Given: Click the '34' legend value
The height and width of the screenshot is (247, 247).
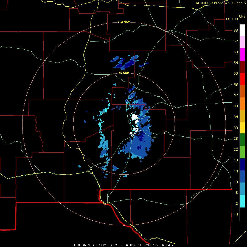Looking at the screenshot, I should (236, 117).
